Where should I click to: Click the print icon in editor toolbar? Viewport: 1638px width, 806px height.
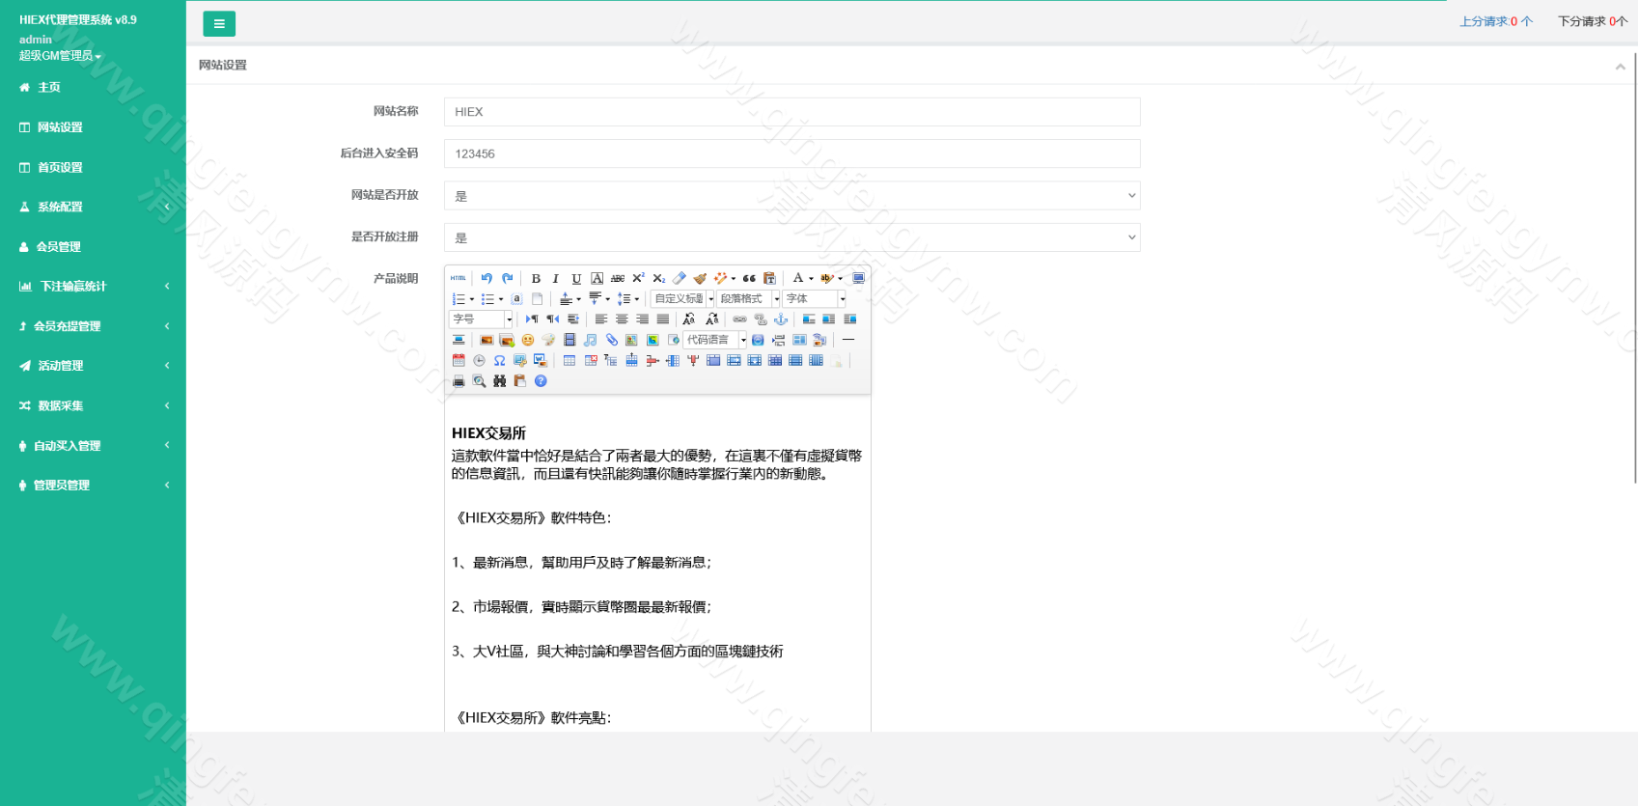(458, 381)
